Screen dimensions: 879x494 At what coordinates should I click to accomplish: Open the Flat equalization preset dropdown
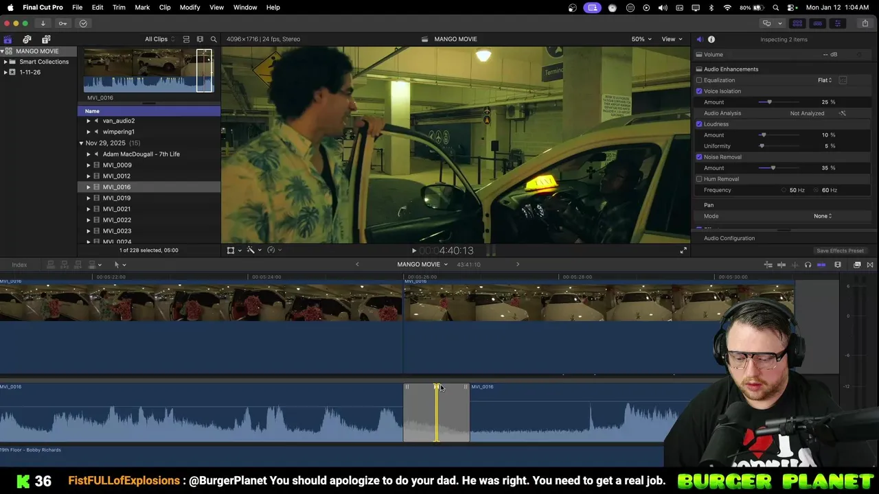click(x=825, y=80)
